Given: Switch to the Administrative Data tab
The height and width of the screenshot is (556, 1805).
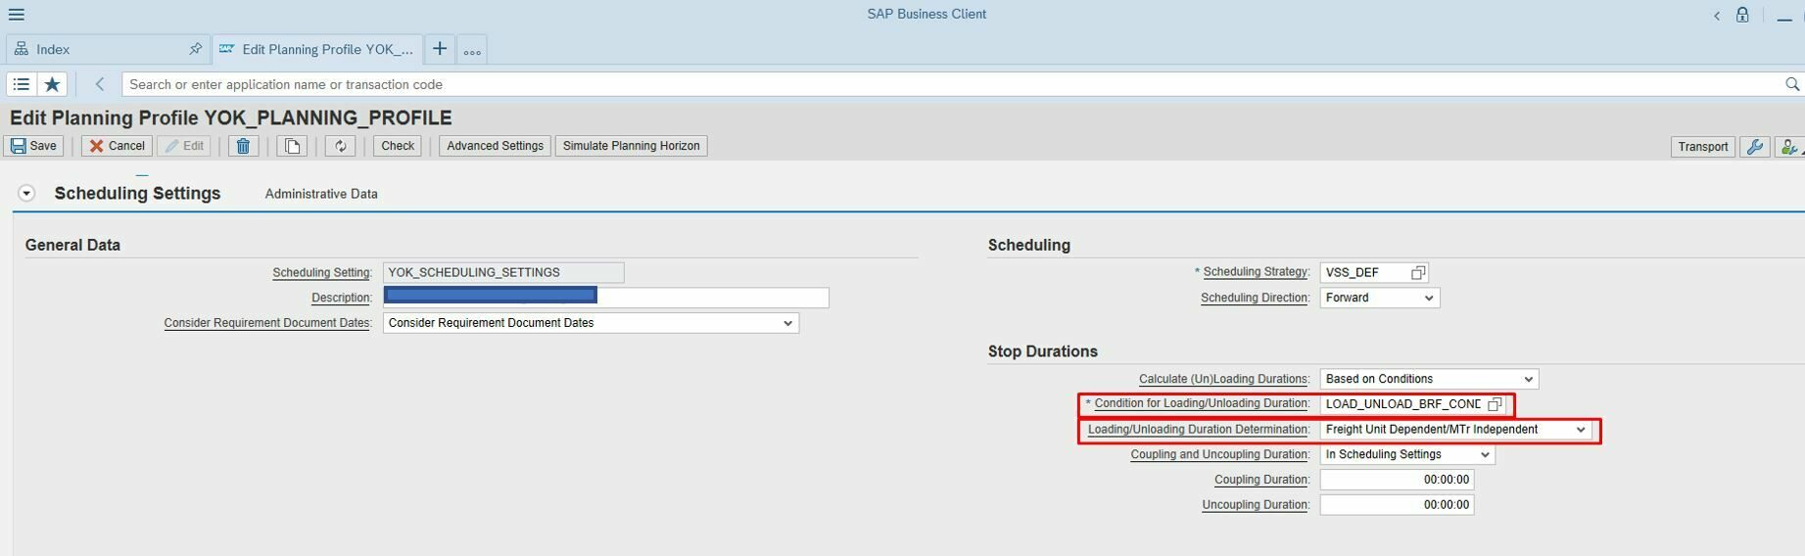Looking at the screenshot, I should pos(321,194).
